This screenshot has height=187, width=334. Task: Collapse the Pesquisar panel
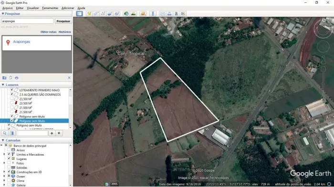click(x=3, y=14)
